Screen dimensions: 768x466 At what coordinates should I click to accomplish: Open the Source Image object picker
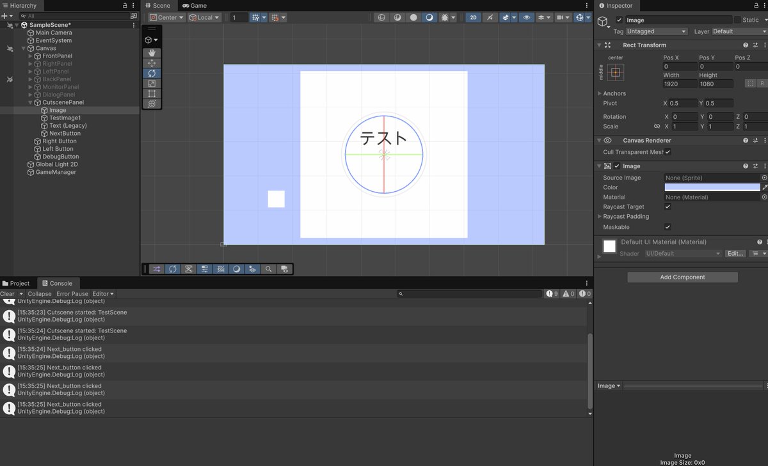click(764, 178)
